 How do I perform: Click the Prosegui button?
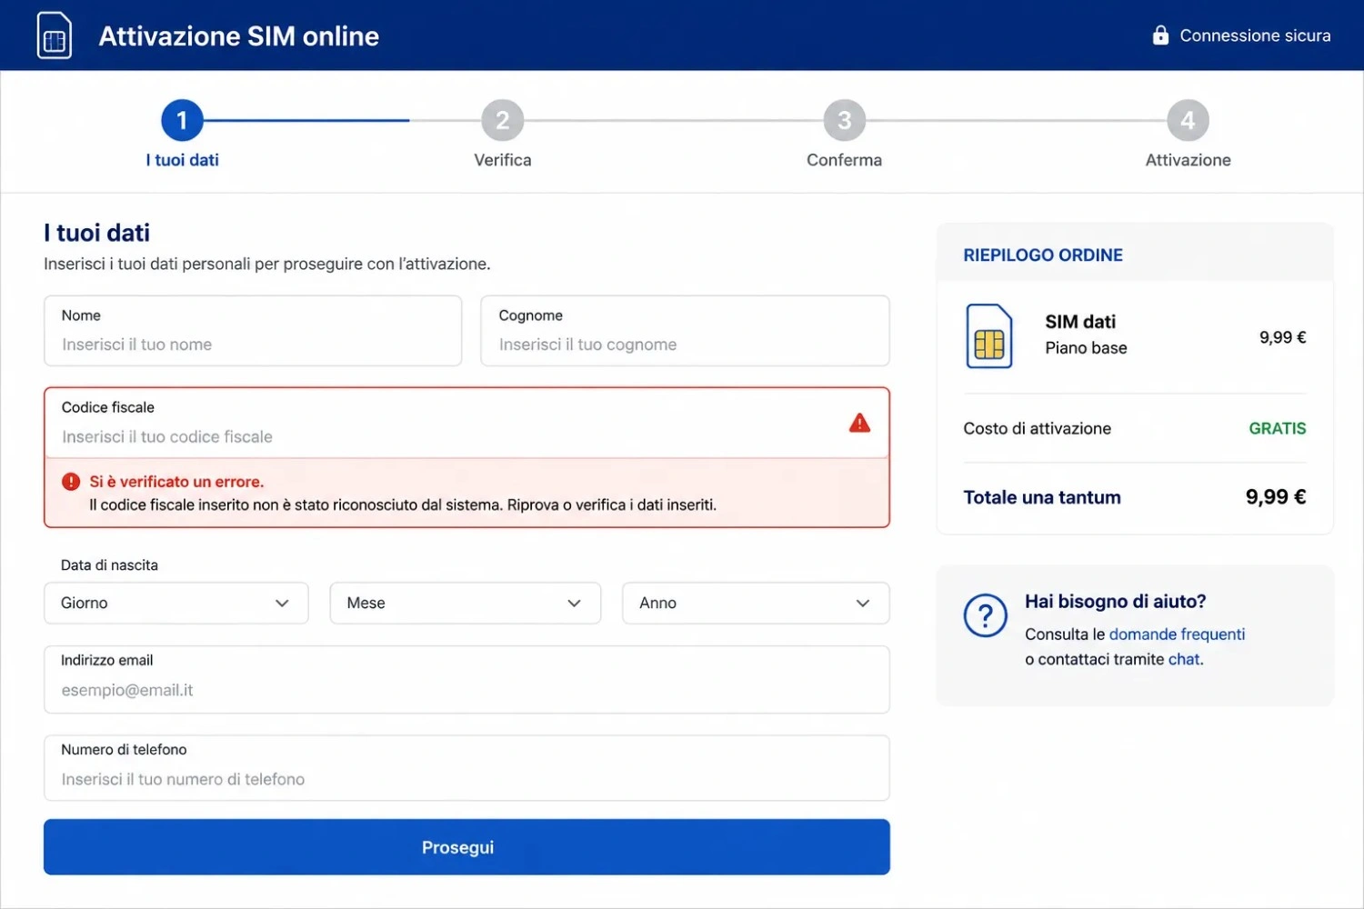click(466, 847)
